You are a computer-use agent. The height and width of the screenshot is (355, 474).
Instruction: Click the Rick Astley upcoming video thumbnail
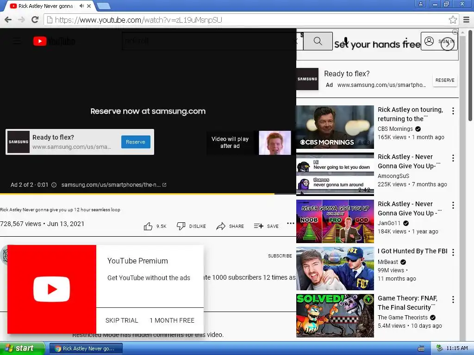[x=275, y=143]
